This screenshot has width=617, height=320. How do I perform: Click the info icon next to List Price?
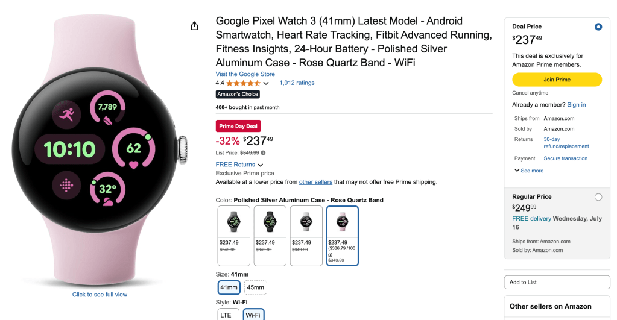[263, 153]
